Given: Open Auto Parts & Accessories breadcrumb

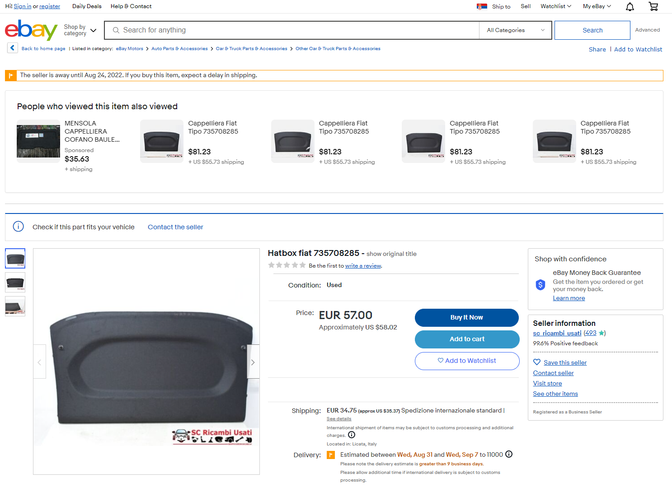Looking at the screenshot, I should pyautogui.click(x=179, y=48).
